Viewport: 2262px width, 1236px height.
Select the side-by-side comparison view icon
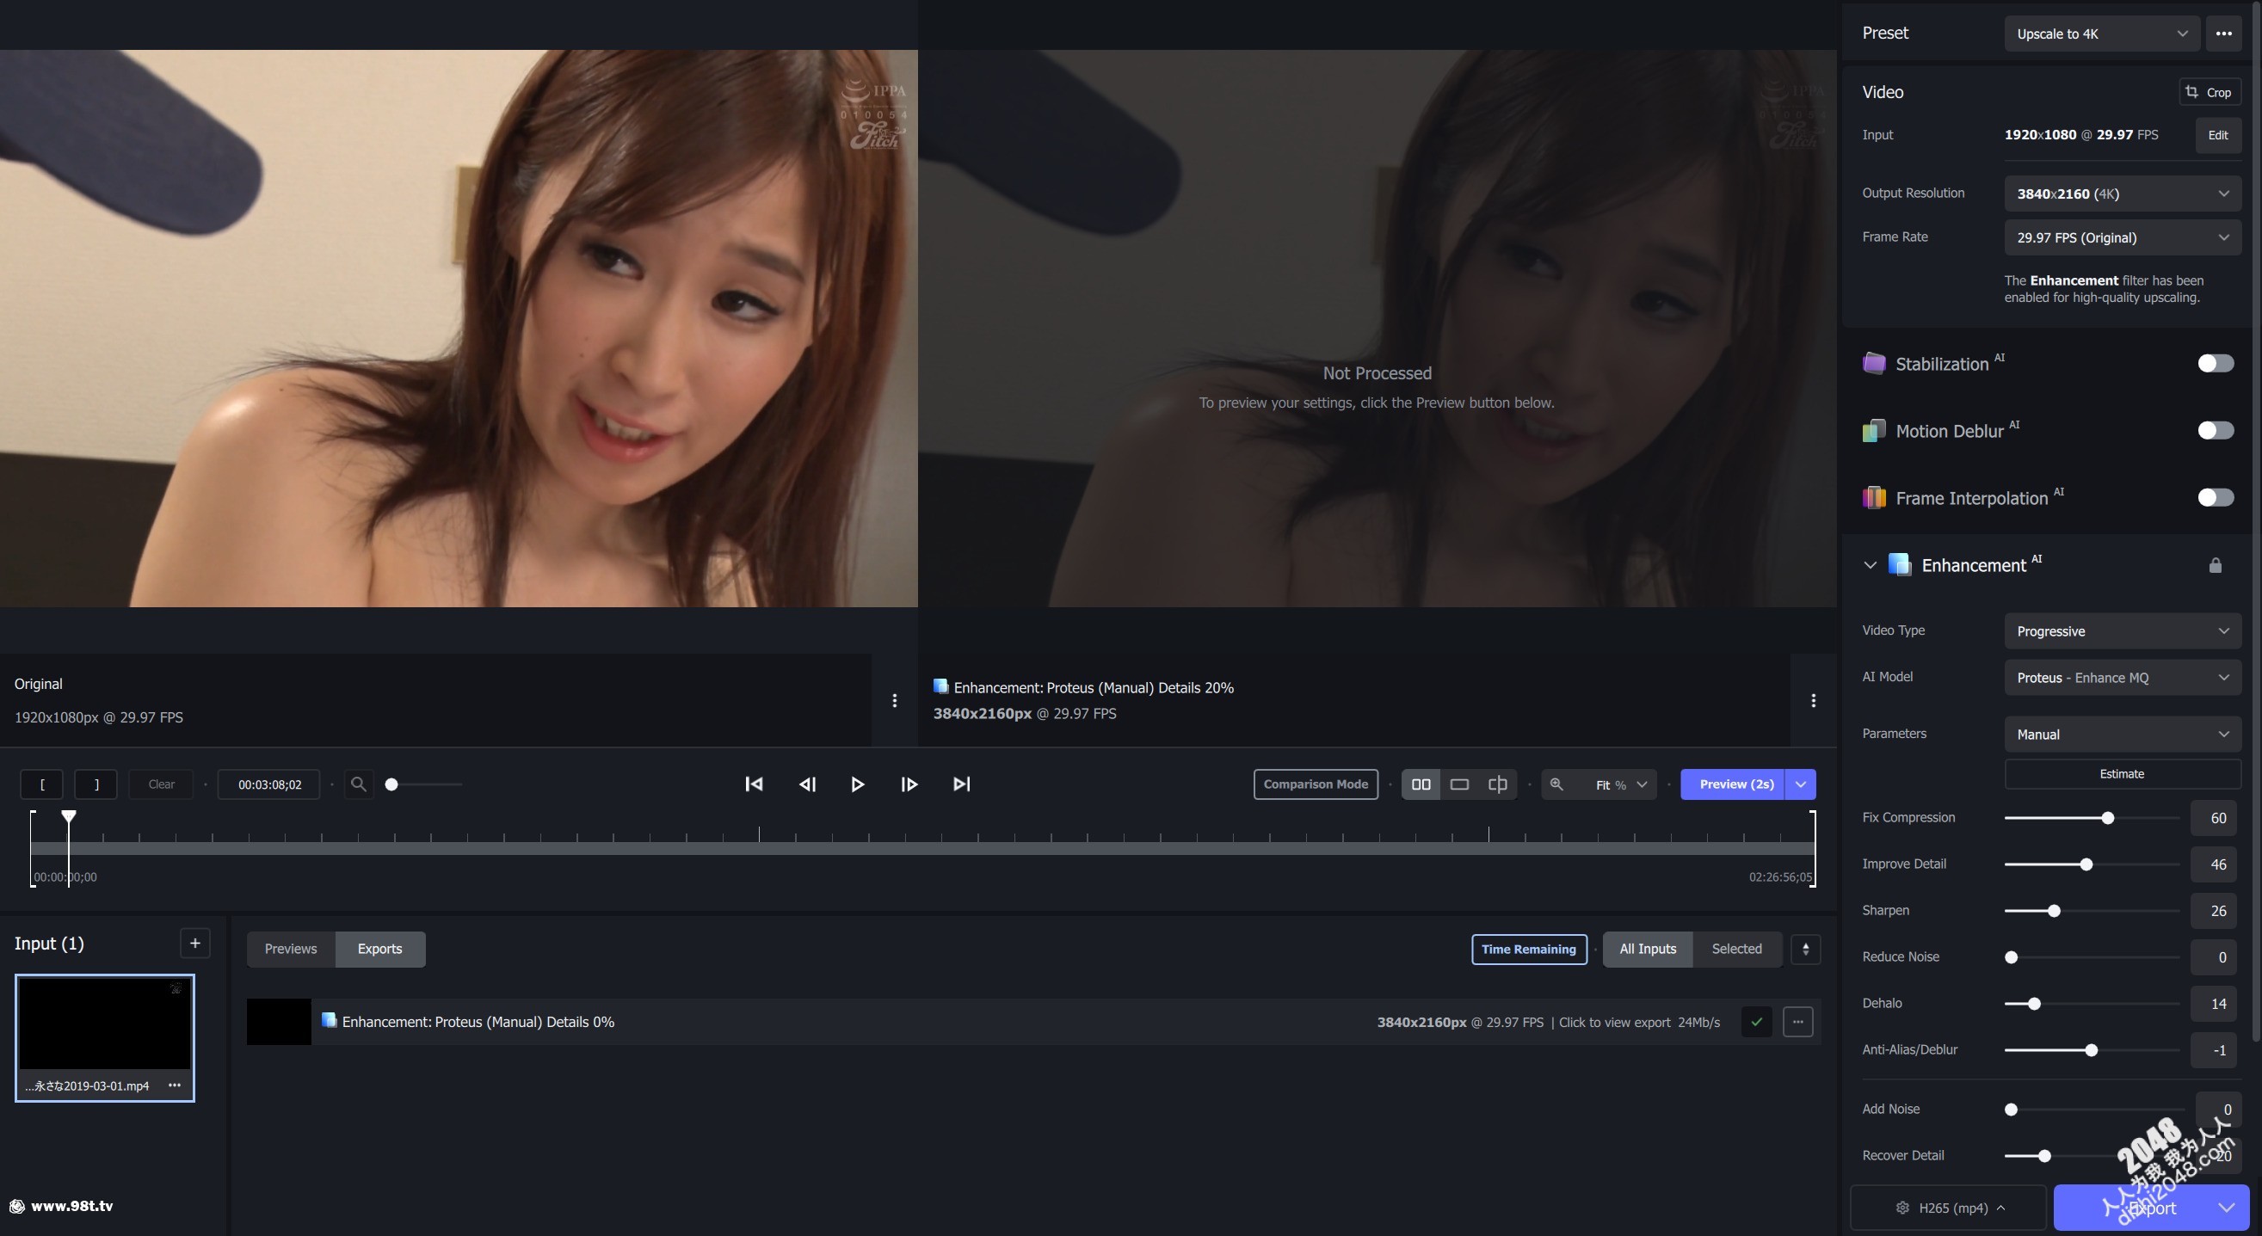(x=1420, y=784)
